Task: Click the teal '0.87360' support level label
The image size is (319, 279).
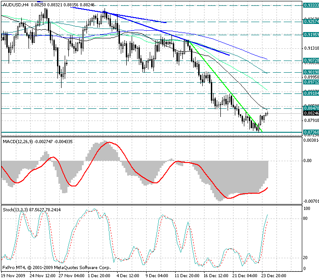Action: point(311,132)
